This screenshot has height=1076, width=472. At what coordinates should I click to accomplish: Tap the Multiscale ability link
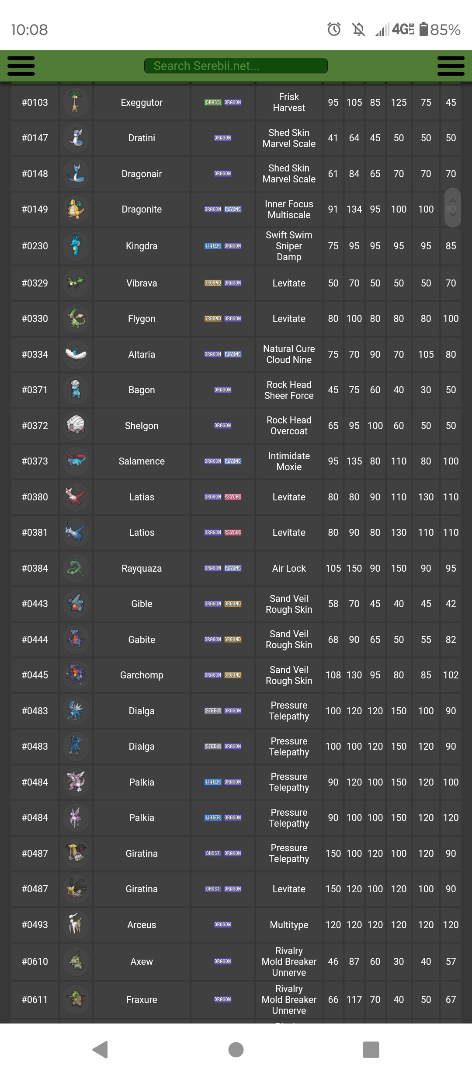tap(289, 215)
